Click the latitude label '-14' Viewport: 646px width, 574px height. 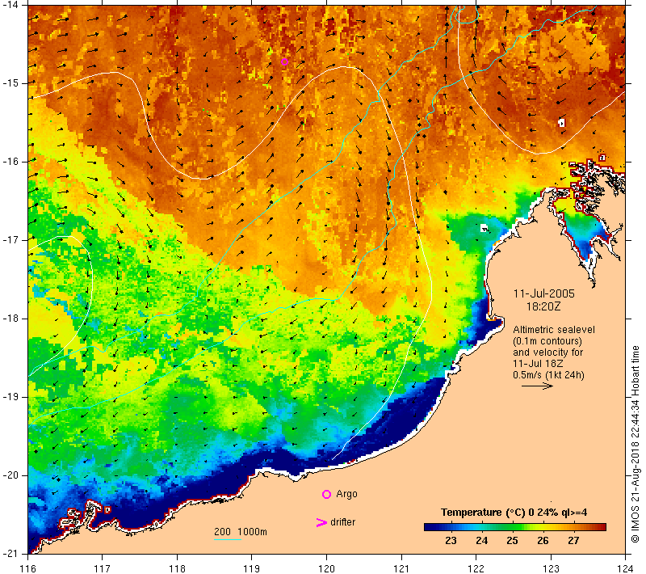point(10,5)
